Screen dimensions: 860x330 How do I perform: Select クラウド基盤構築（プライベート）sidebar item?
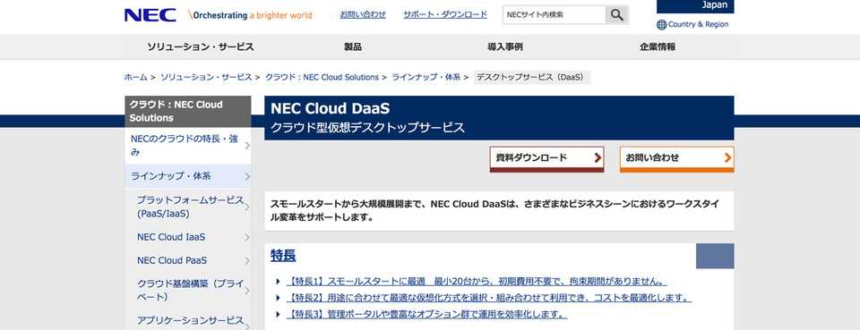187,291
